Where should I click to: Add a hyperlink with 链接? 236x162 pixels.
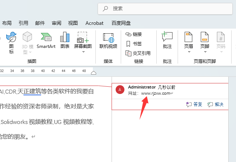pos(134,34)
